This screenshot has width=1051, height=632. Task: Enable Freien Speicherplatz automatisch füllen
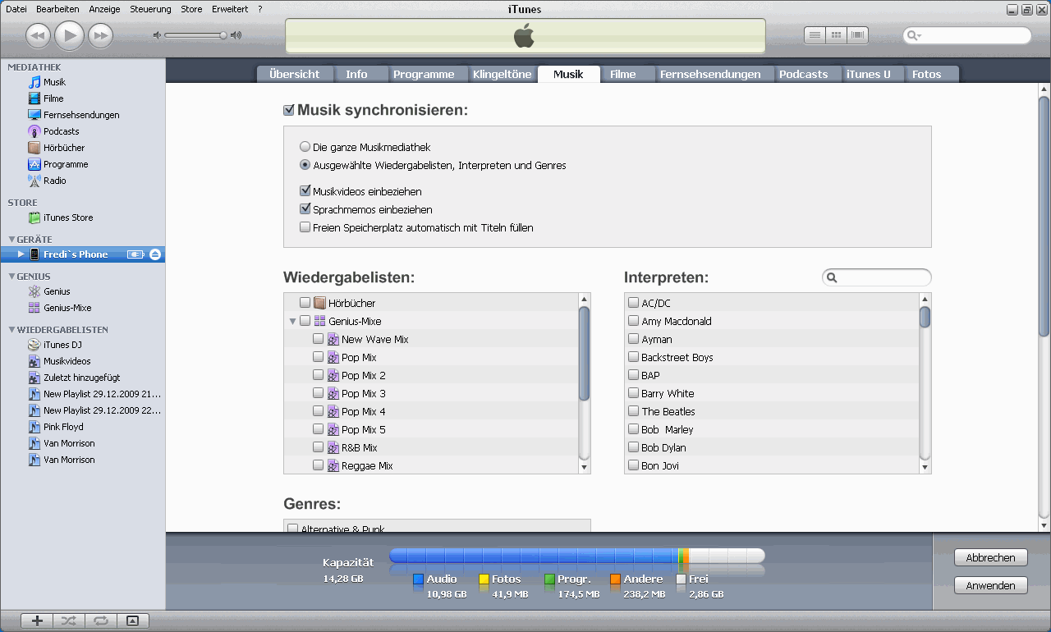305,227
